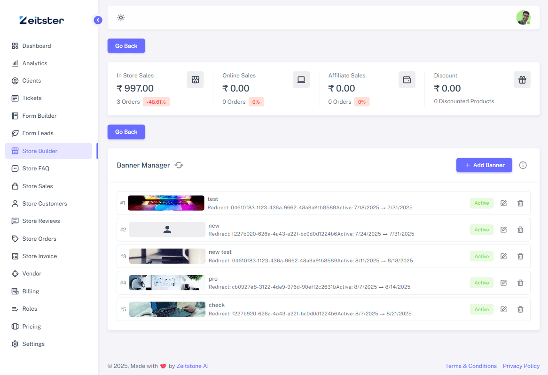Open the Clients section
Screen dimensions: 548x375
48,81
